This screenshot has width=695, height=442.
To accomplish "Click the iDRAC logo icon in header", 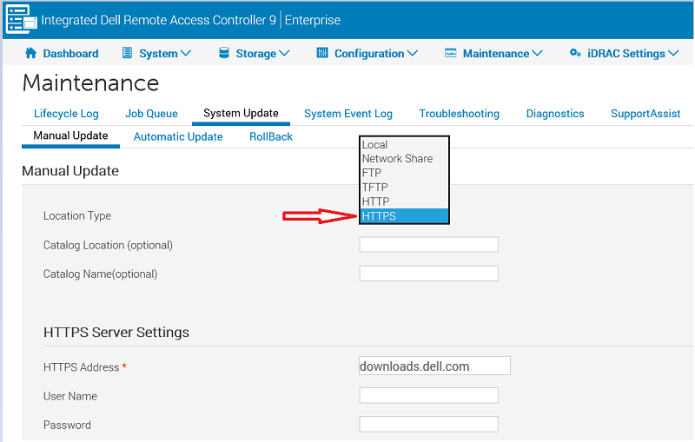I will tap(21, 19).
